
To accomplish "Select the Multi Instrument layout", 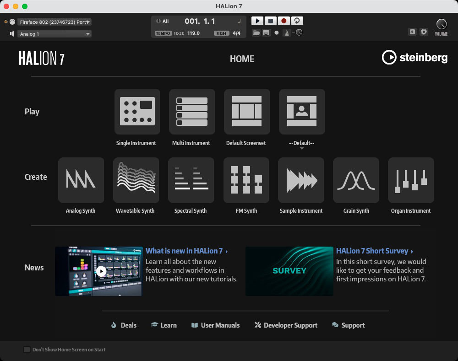I will tap(192, 112).
